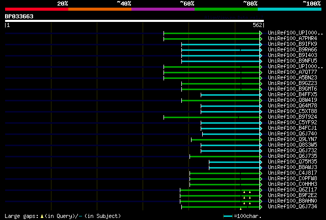Select the UniRef100_C0HHH3 label
The width and height of the screenshot is (326, 220).
[x=292, y=184]
